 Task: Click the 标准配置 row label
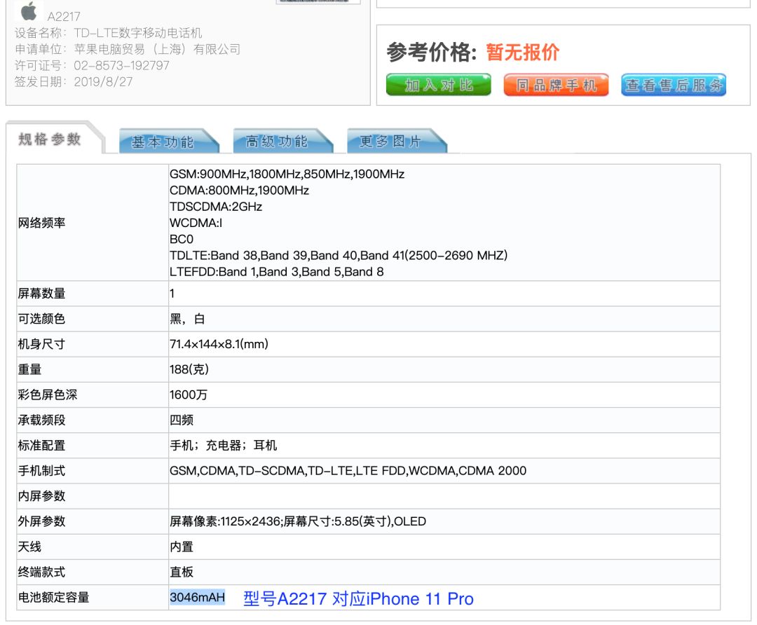(x=41, y=446)
